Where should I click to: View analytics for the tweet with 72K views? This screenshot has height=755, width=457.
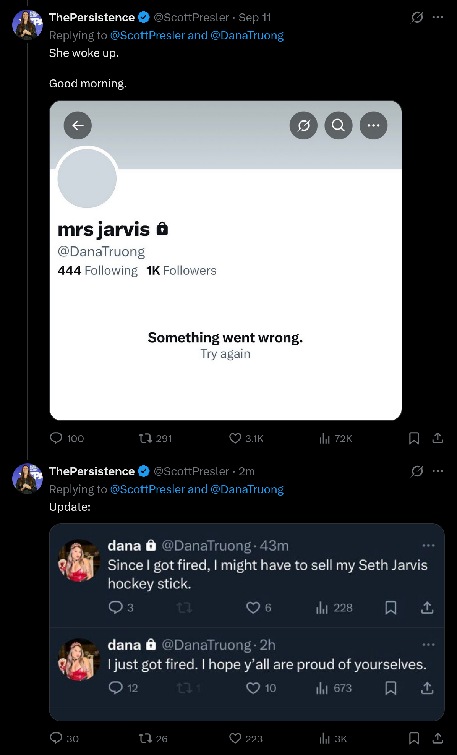pos(324,438)
